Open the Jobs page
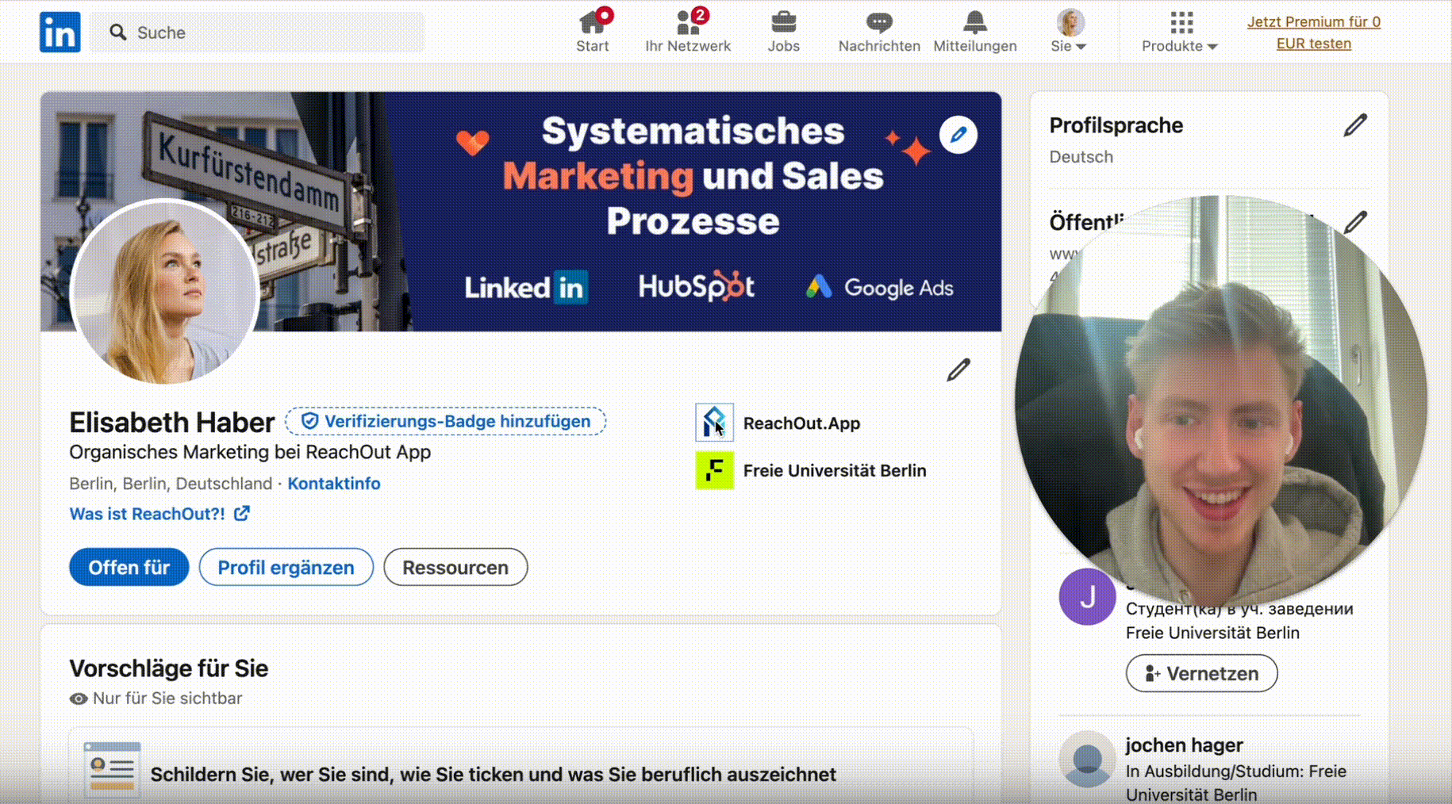Image resolution: width=1452 pixels, height=804 pixels. [783, 32]
